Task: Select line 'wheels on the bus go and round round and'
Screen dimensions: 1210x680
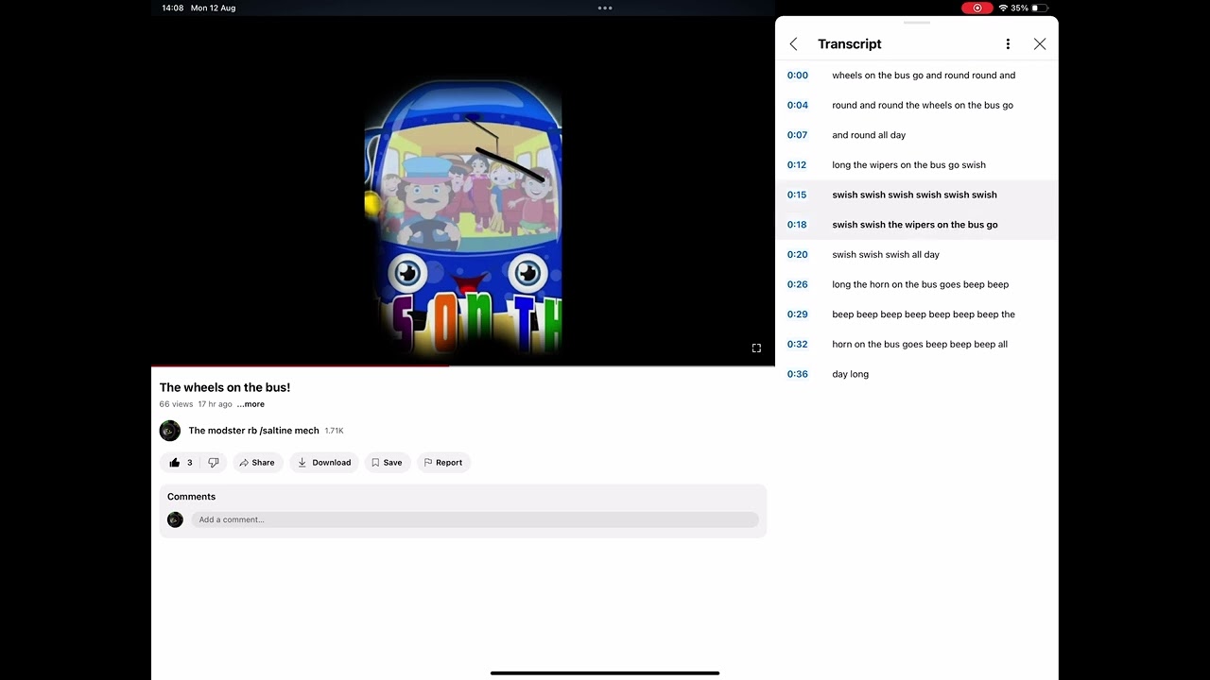Action: pos(924,76)
